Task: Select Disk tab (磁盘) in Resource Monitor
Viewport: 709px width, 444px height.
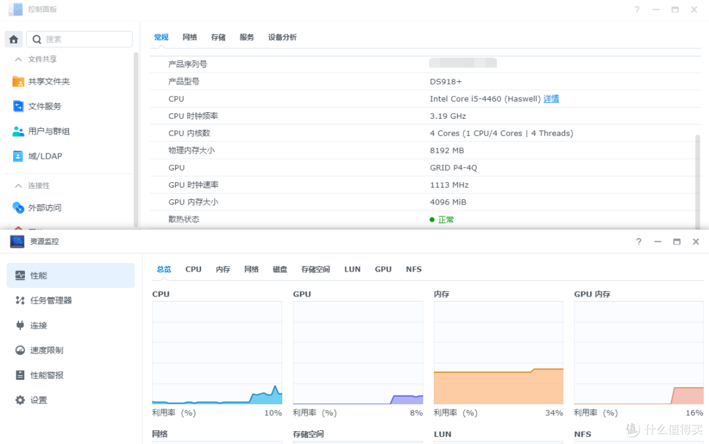Action: coord(280,269)
